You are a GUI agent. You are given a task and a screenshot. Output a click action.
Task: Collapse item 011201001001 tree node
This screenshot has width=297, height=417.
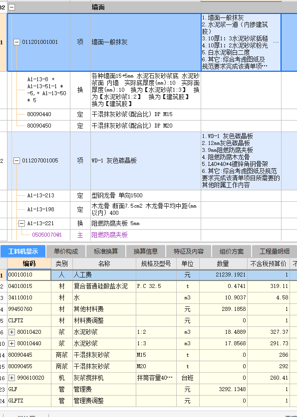tap(17, 42)
